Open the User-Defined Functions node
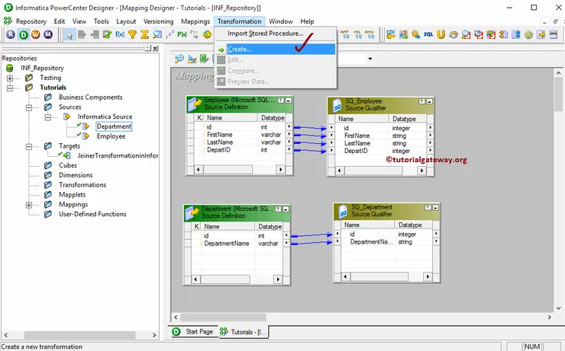 (92, 214)
